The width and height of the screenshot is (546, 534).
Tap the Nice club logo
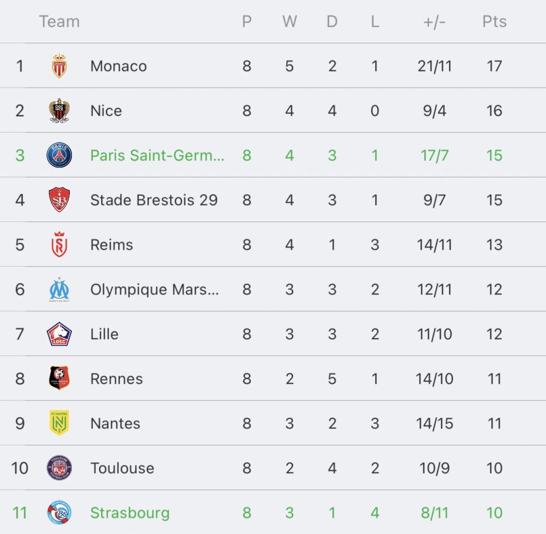[59, 111]
